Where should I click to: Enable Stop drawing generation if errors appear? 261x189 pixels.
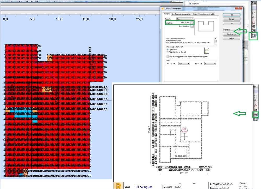[168, 57]
